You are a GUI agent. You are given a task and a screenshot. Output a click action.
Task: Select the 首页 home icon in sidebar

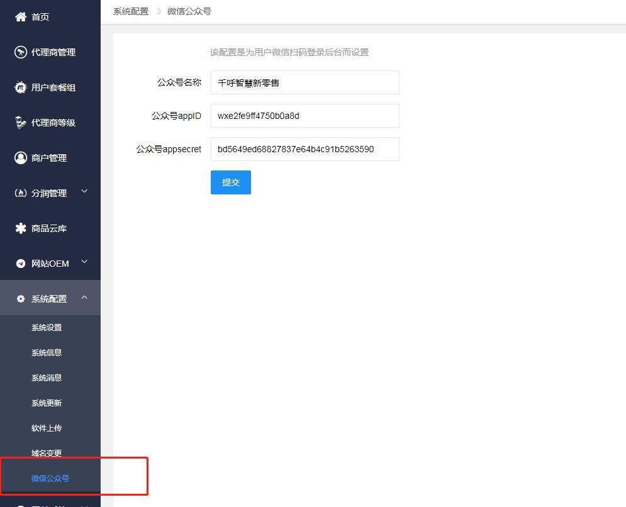point(21,17)
